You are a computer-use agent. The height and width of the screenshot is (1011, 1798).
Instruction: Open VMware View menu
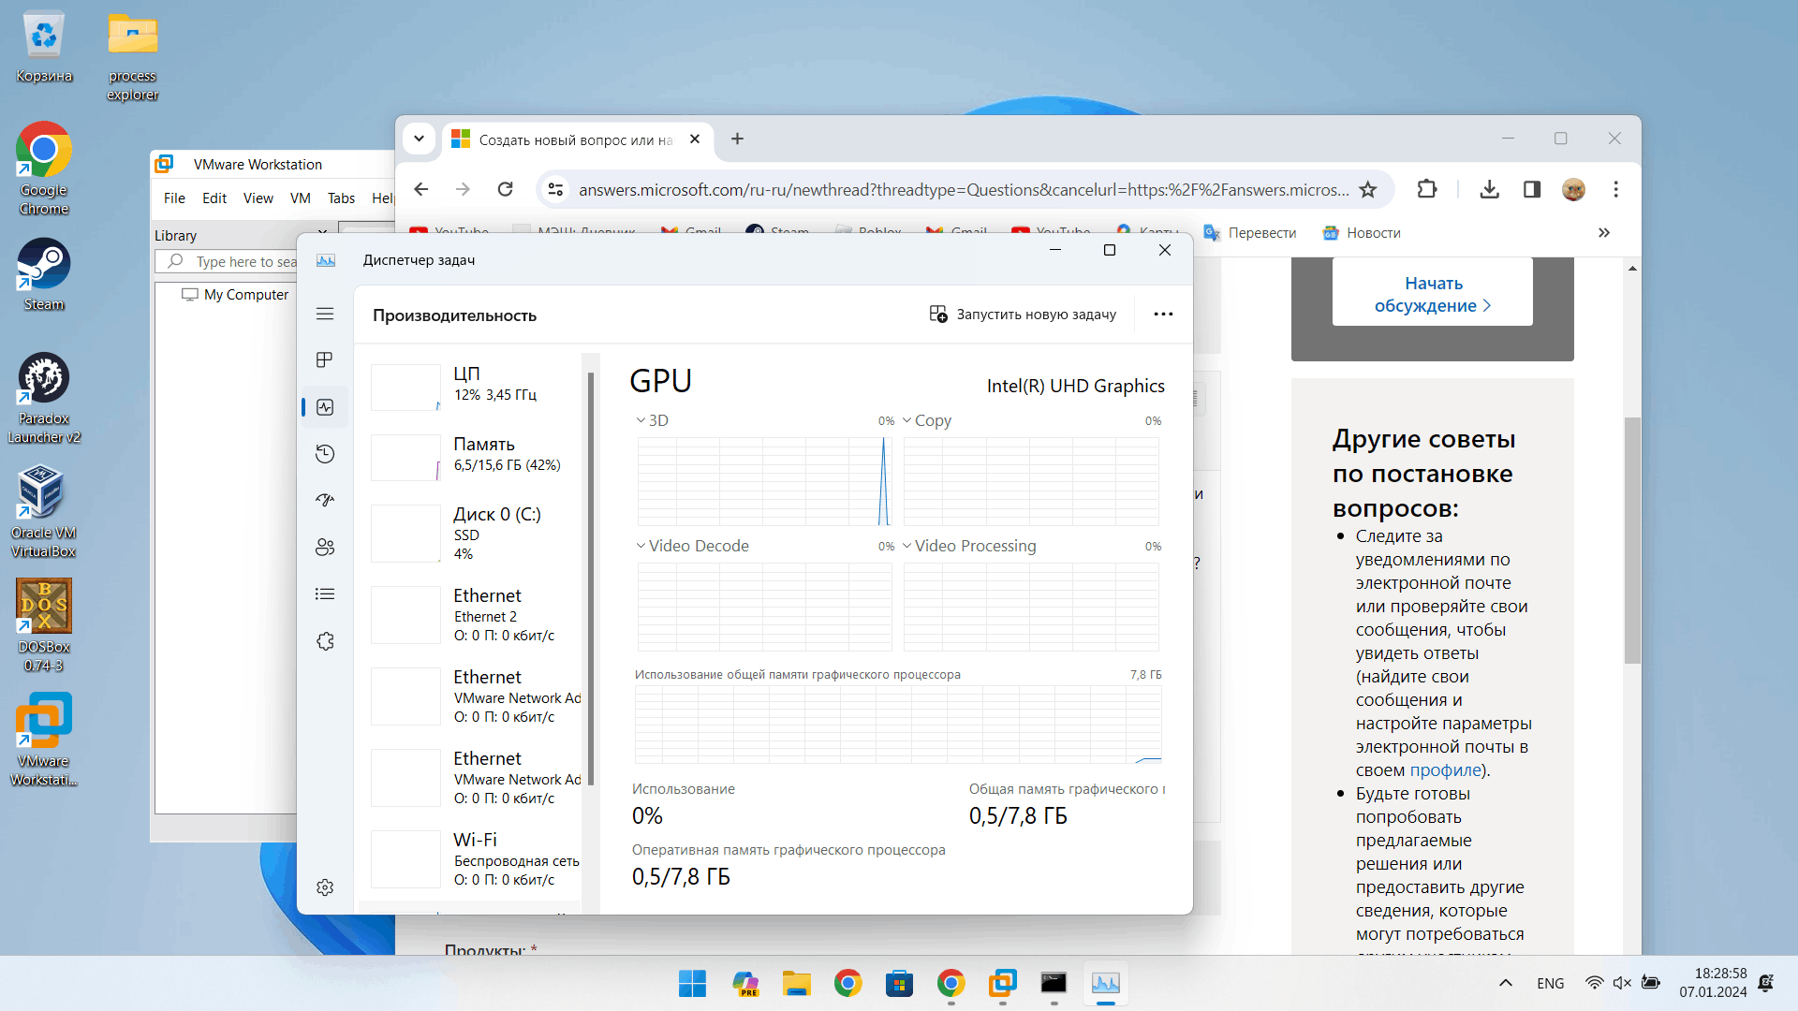258,198
